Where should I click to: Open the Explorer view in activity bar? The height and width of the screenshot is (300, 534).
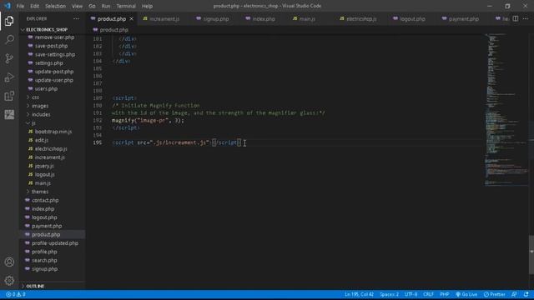click(x=9, y=21)
